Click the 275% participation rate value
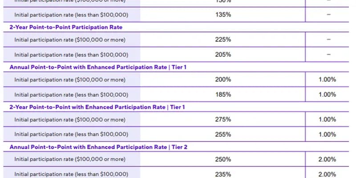Image resolution: width=356 pixels, height=178 pixels. [223, 119]
